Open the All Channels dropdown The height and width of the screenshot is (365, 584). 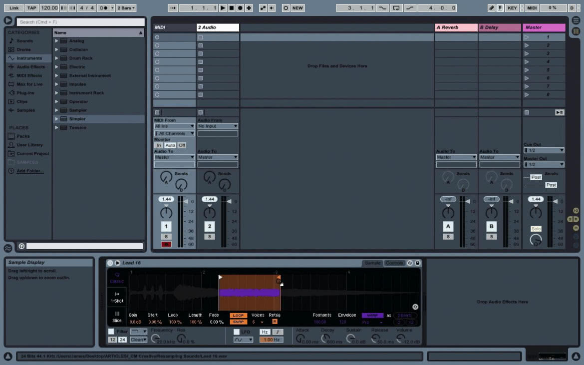tap(174, 133)
